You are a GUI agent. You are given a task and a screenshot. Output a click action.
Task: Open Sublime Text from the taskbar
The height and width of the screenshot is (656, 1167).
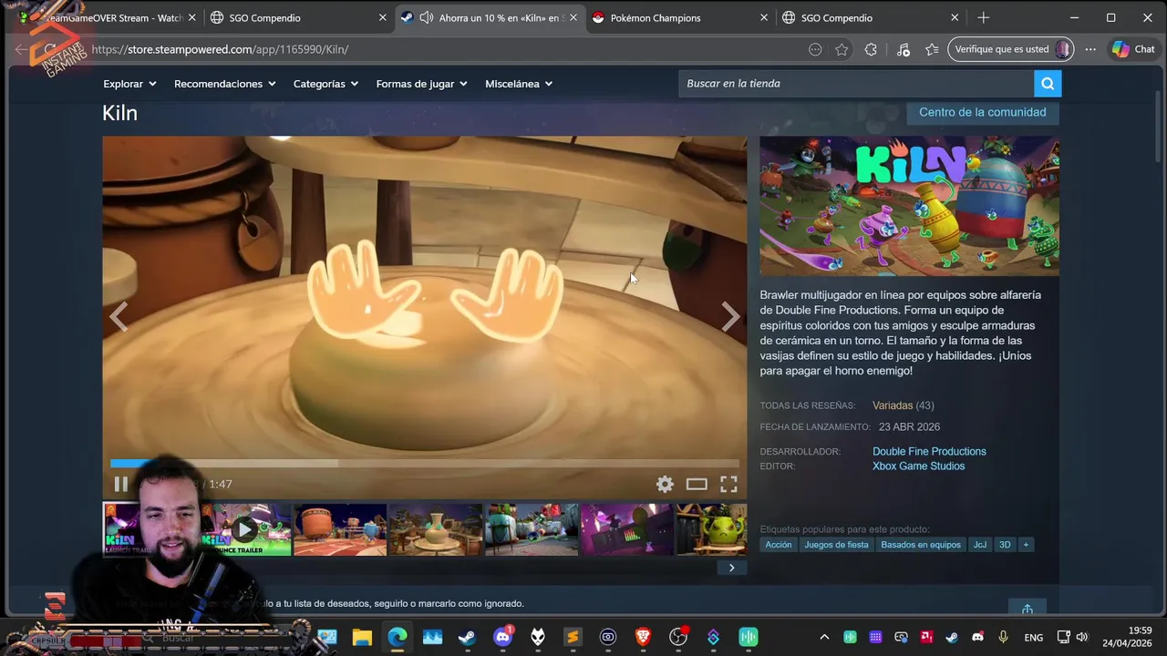[573, 637]
